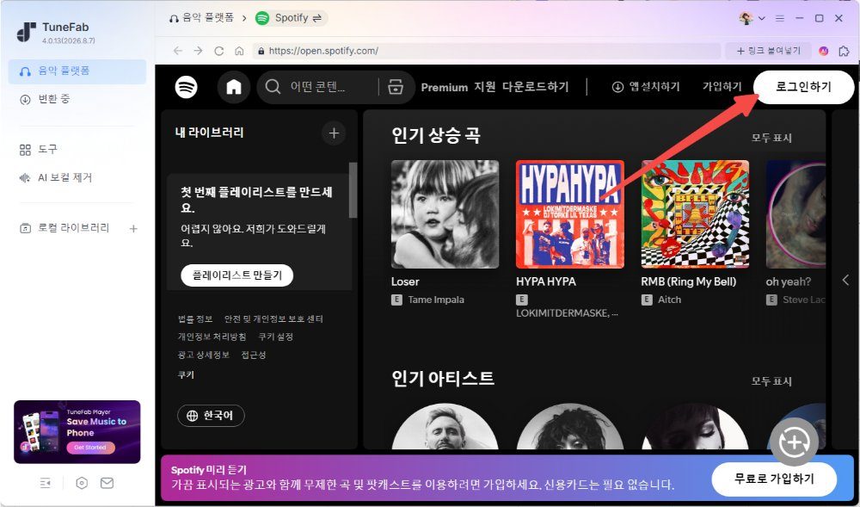Screen dimensions: 860x507
Task: Click the TuneFab Player Get Started banner
Action: pyautogui.click(x=77, y=432)
